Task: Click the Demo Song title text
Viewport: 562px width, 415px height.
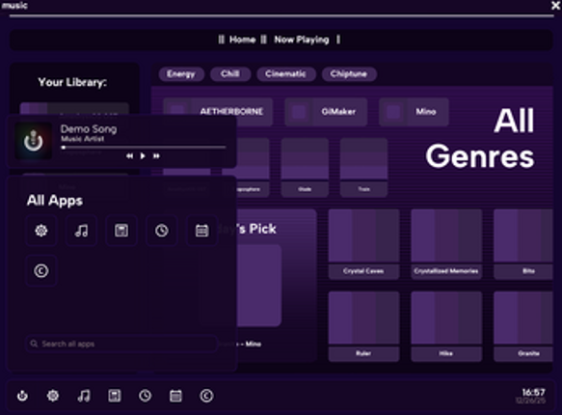Action: tap(89, 128)
